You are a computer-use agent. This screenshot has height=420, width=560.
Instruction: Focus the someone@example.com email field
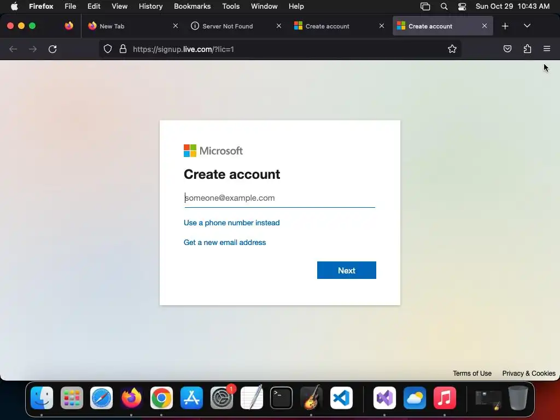[279, 198]
